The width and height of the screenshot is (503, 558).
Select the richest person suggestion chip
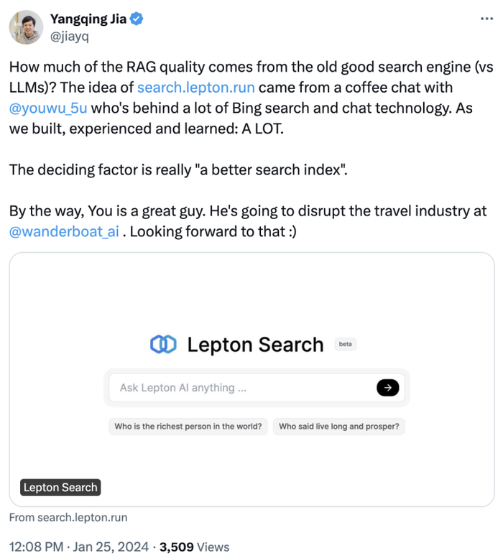[188, 427]
